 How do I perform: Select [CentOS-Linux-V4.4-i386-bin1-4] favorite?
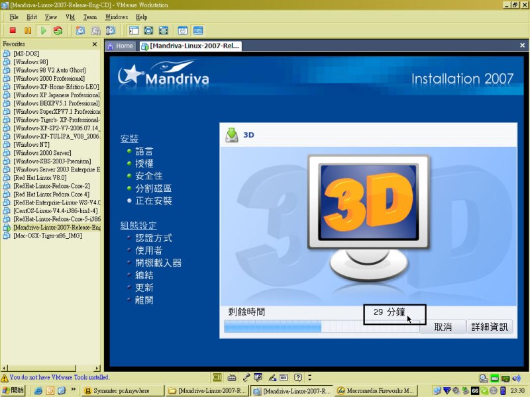[56, 210]
